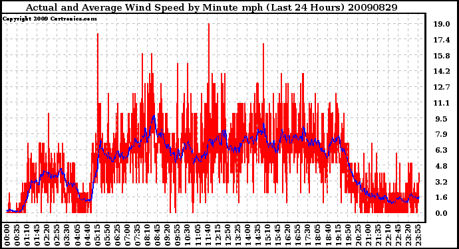Click the 11:40 time label
Image resolution: width=459 pixels, height=249 pixels.
(208, 236)
